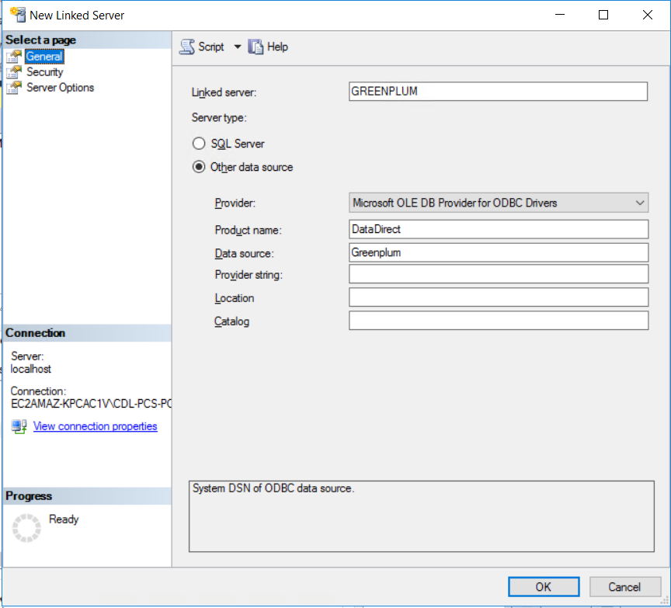Click the Product name label

click(x=249, y=230)
